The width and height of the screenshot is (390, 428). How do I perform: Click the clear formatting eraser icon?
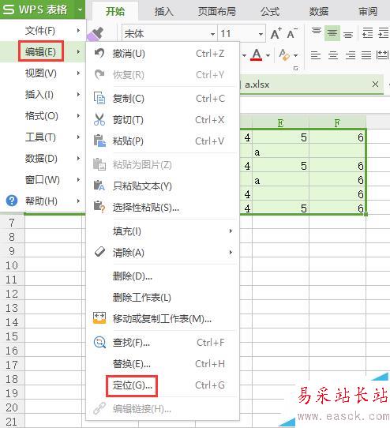pyautogui.click(x=284, y=54)
